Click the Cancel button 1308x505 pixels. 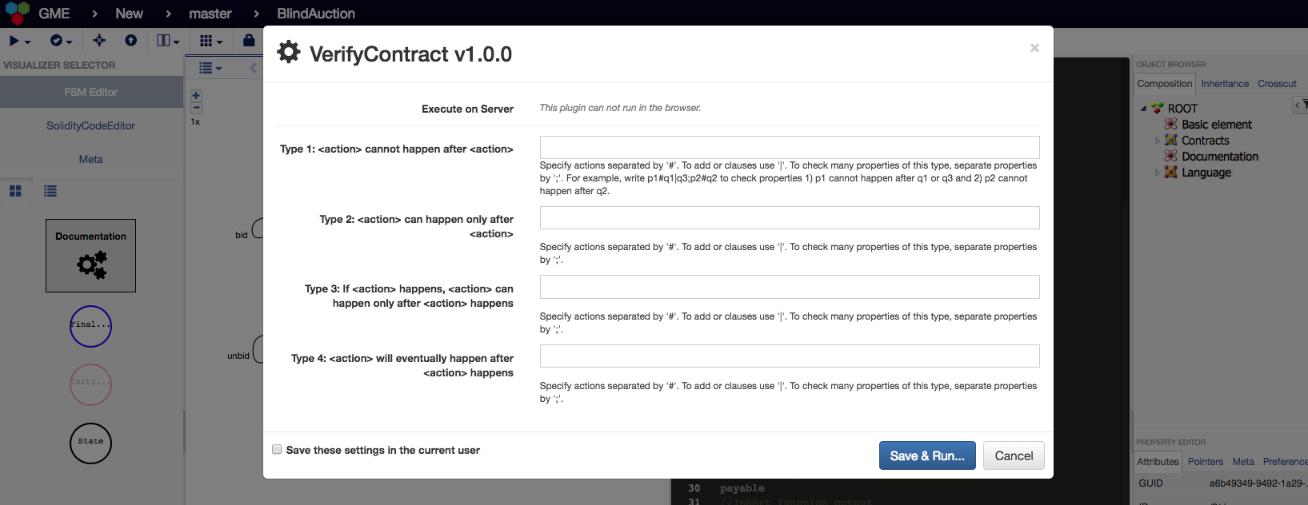pyautogui.click(x=1014, y=455)
